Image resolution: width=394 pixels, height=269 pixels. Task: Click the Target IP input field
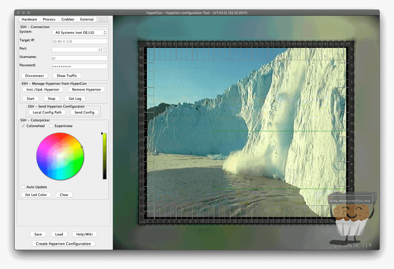tap(79, 41)
